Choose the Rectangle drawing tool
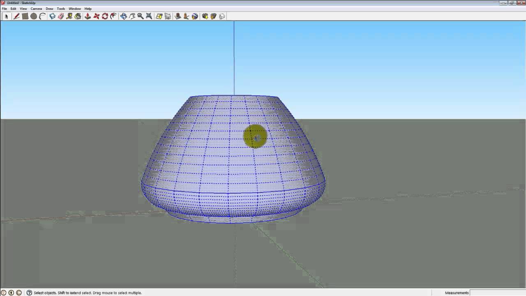 [x=25, y=16]
